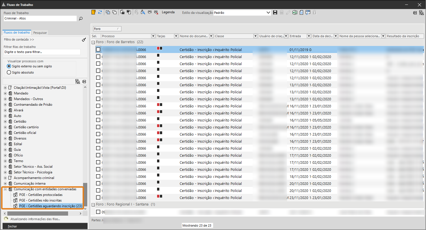Click the Legenda button

pos(168,12)
